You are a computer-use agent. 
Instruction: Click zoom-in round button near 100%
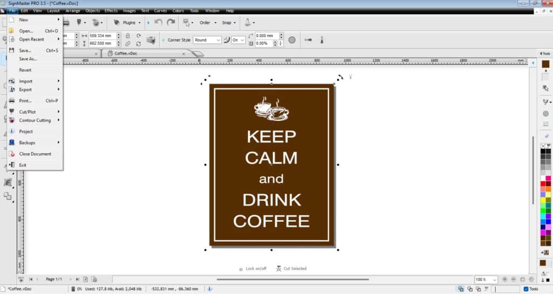(x=505, y=279)
